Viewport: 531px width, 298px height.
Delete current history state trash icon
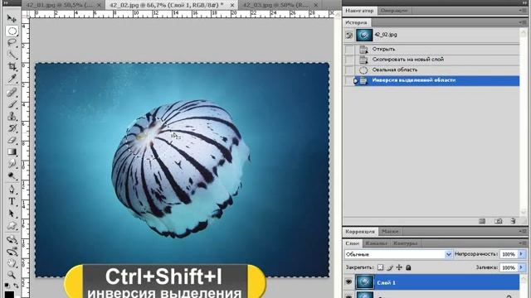tap(513, 221)
